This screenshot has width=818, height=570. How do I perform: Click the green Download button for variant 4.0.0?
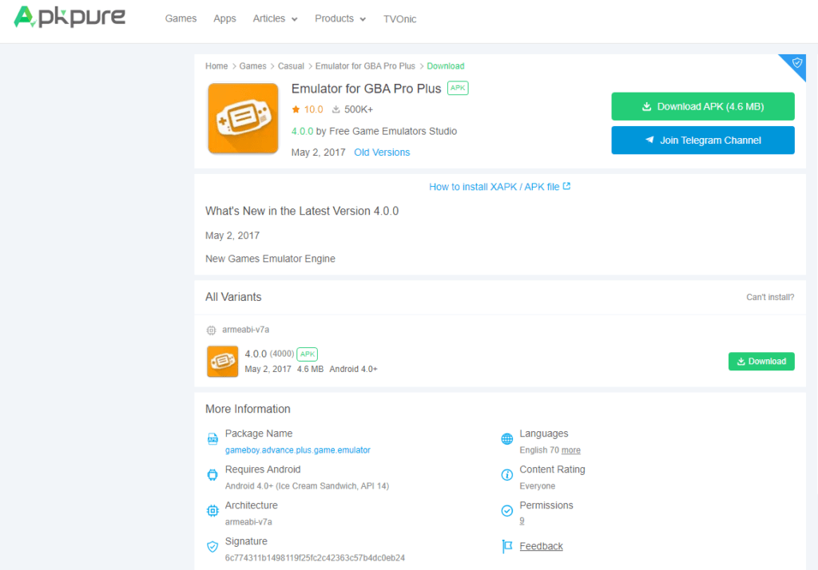[761, 362]
